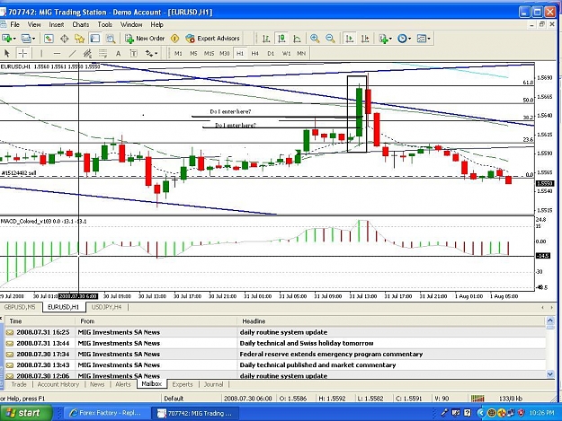
Task: Switch to M15 timeframe
Action: [209, 54]
